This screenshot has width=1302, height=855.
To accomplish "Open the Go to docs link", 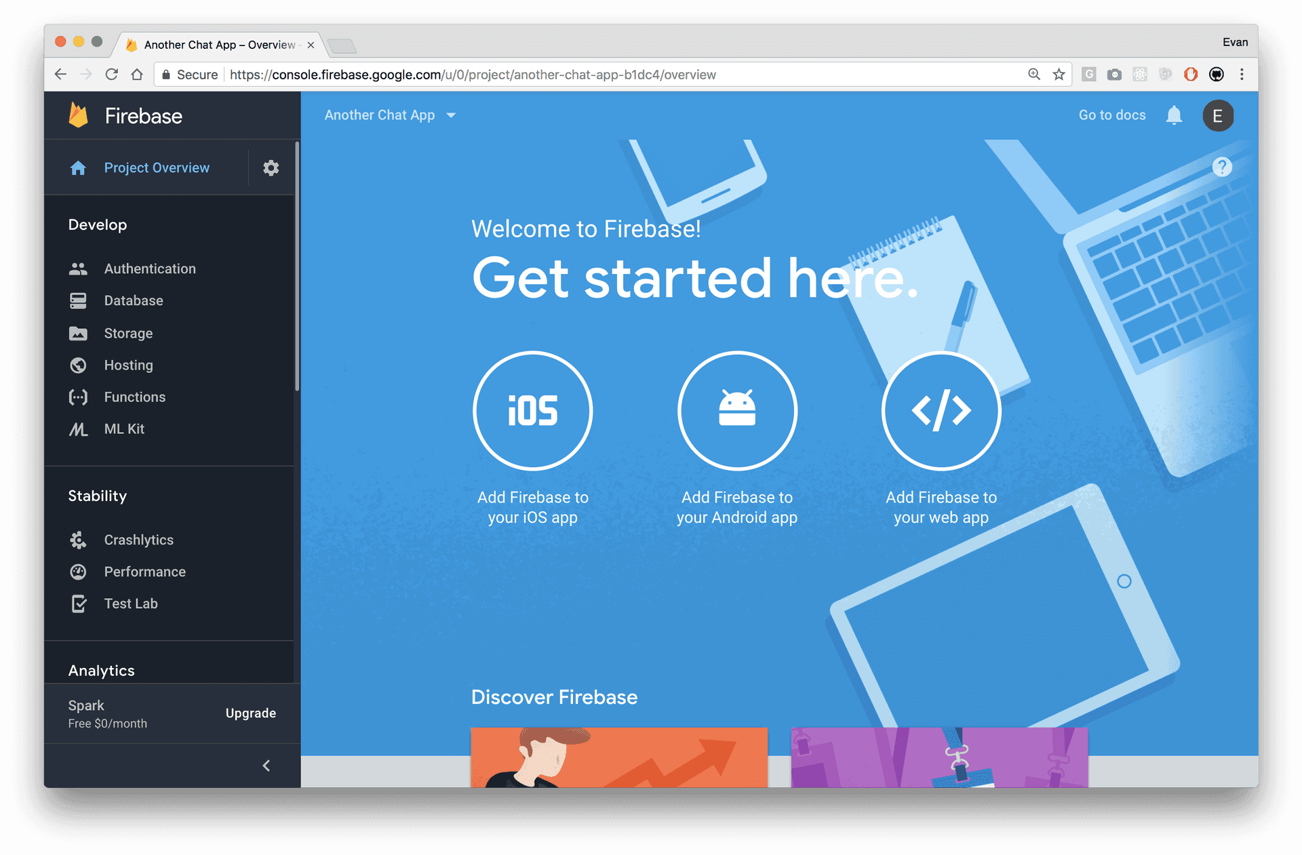I will (1111, 115).
